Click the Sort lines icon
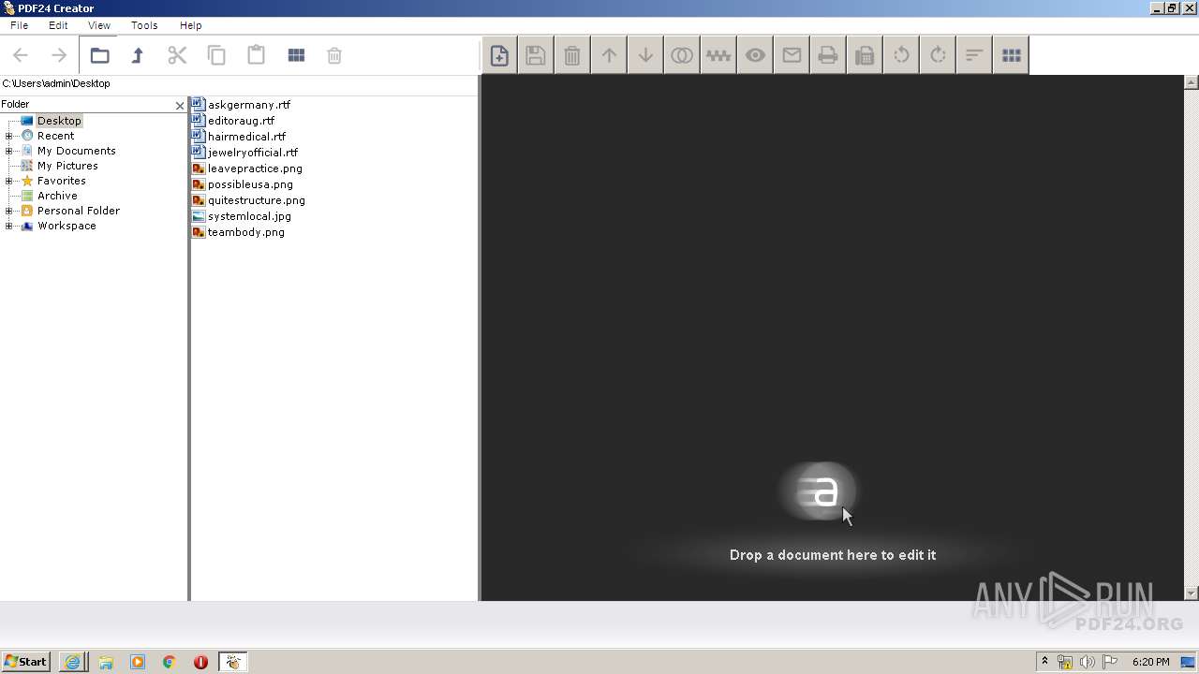The width and height of the screenshot is (1199, 674). click(x=974, y=55)
